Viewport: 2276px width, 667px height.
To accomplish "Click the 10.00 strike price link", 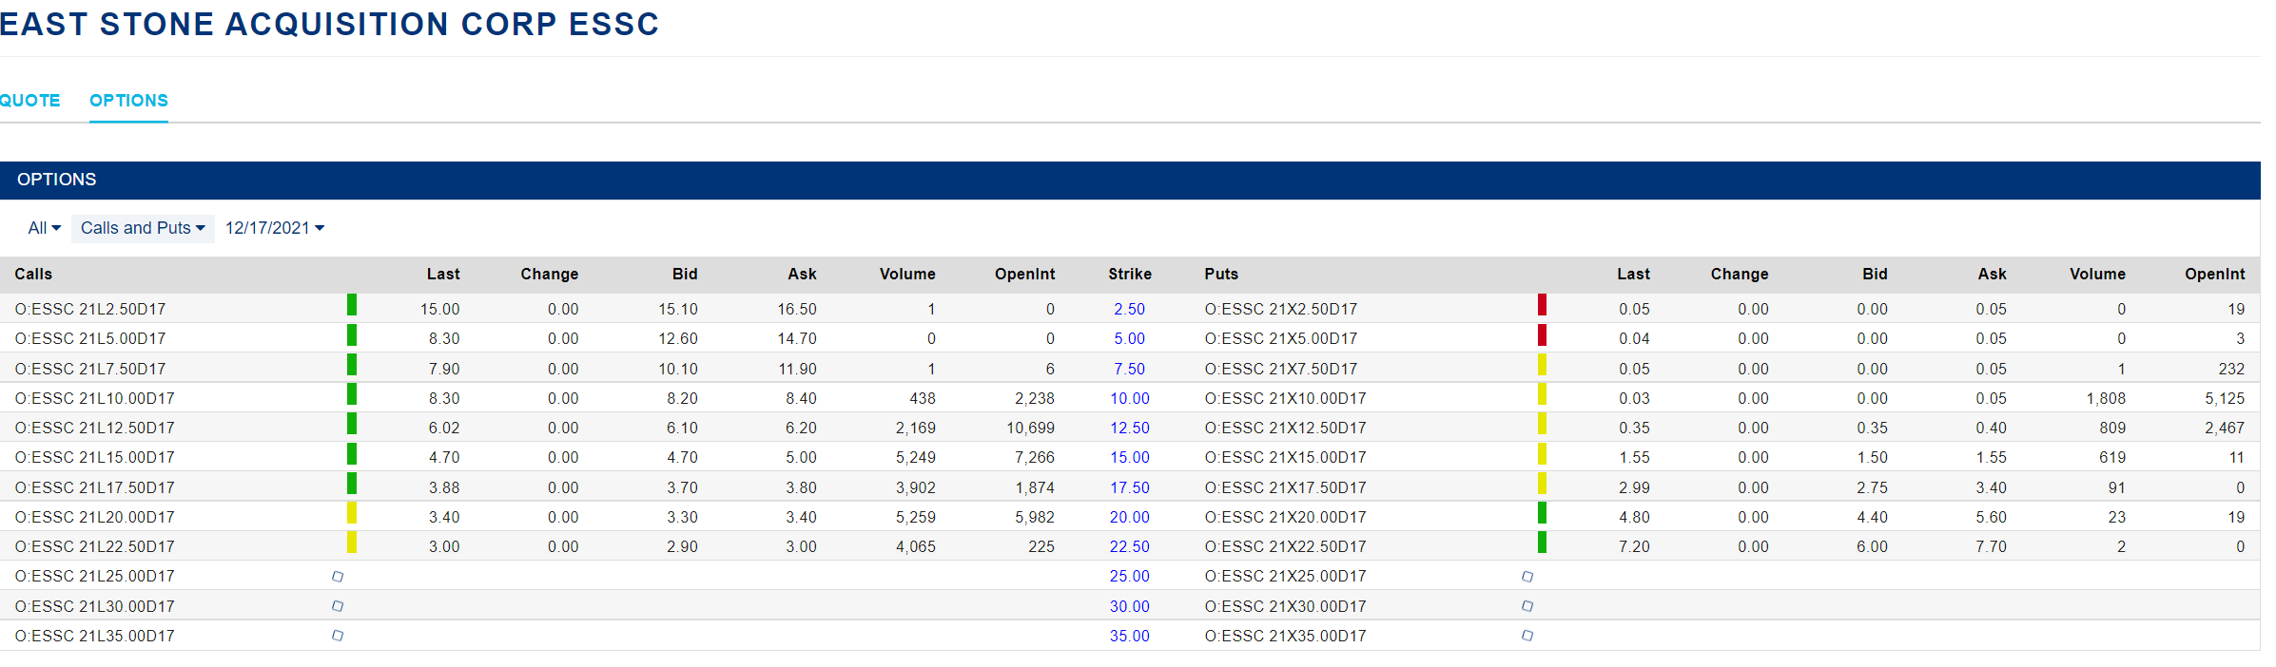I will (x=1129, y=398).
